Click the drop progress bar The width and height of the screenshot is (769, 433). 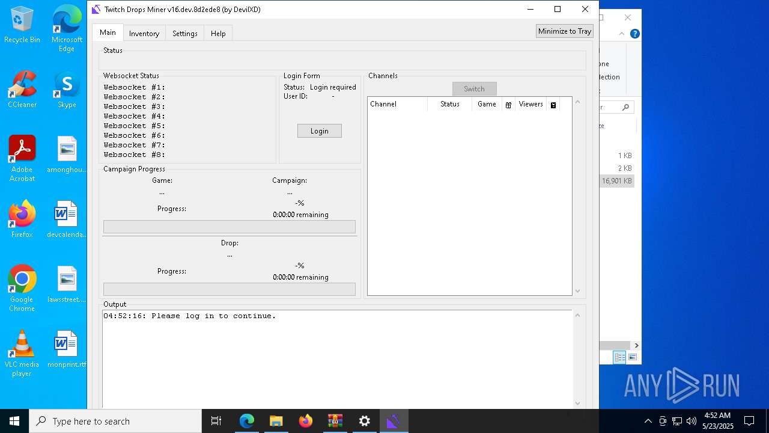pos(229,289)
